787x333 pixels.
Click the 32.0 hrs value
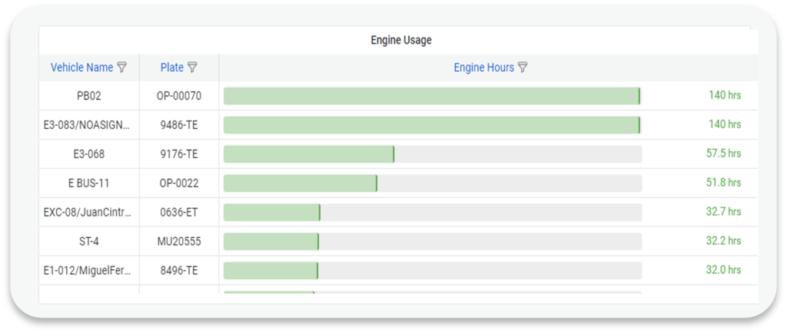point(723,270)
